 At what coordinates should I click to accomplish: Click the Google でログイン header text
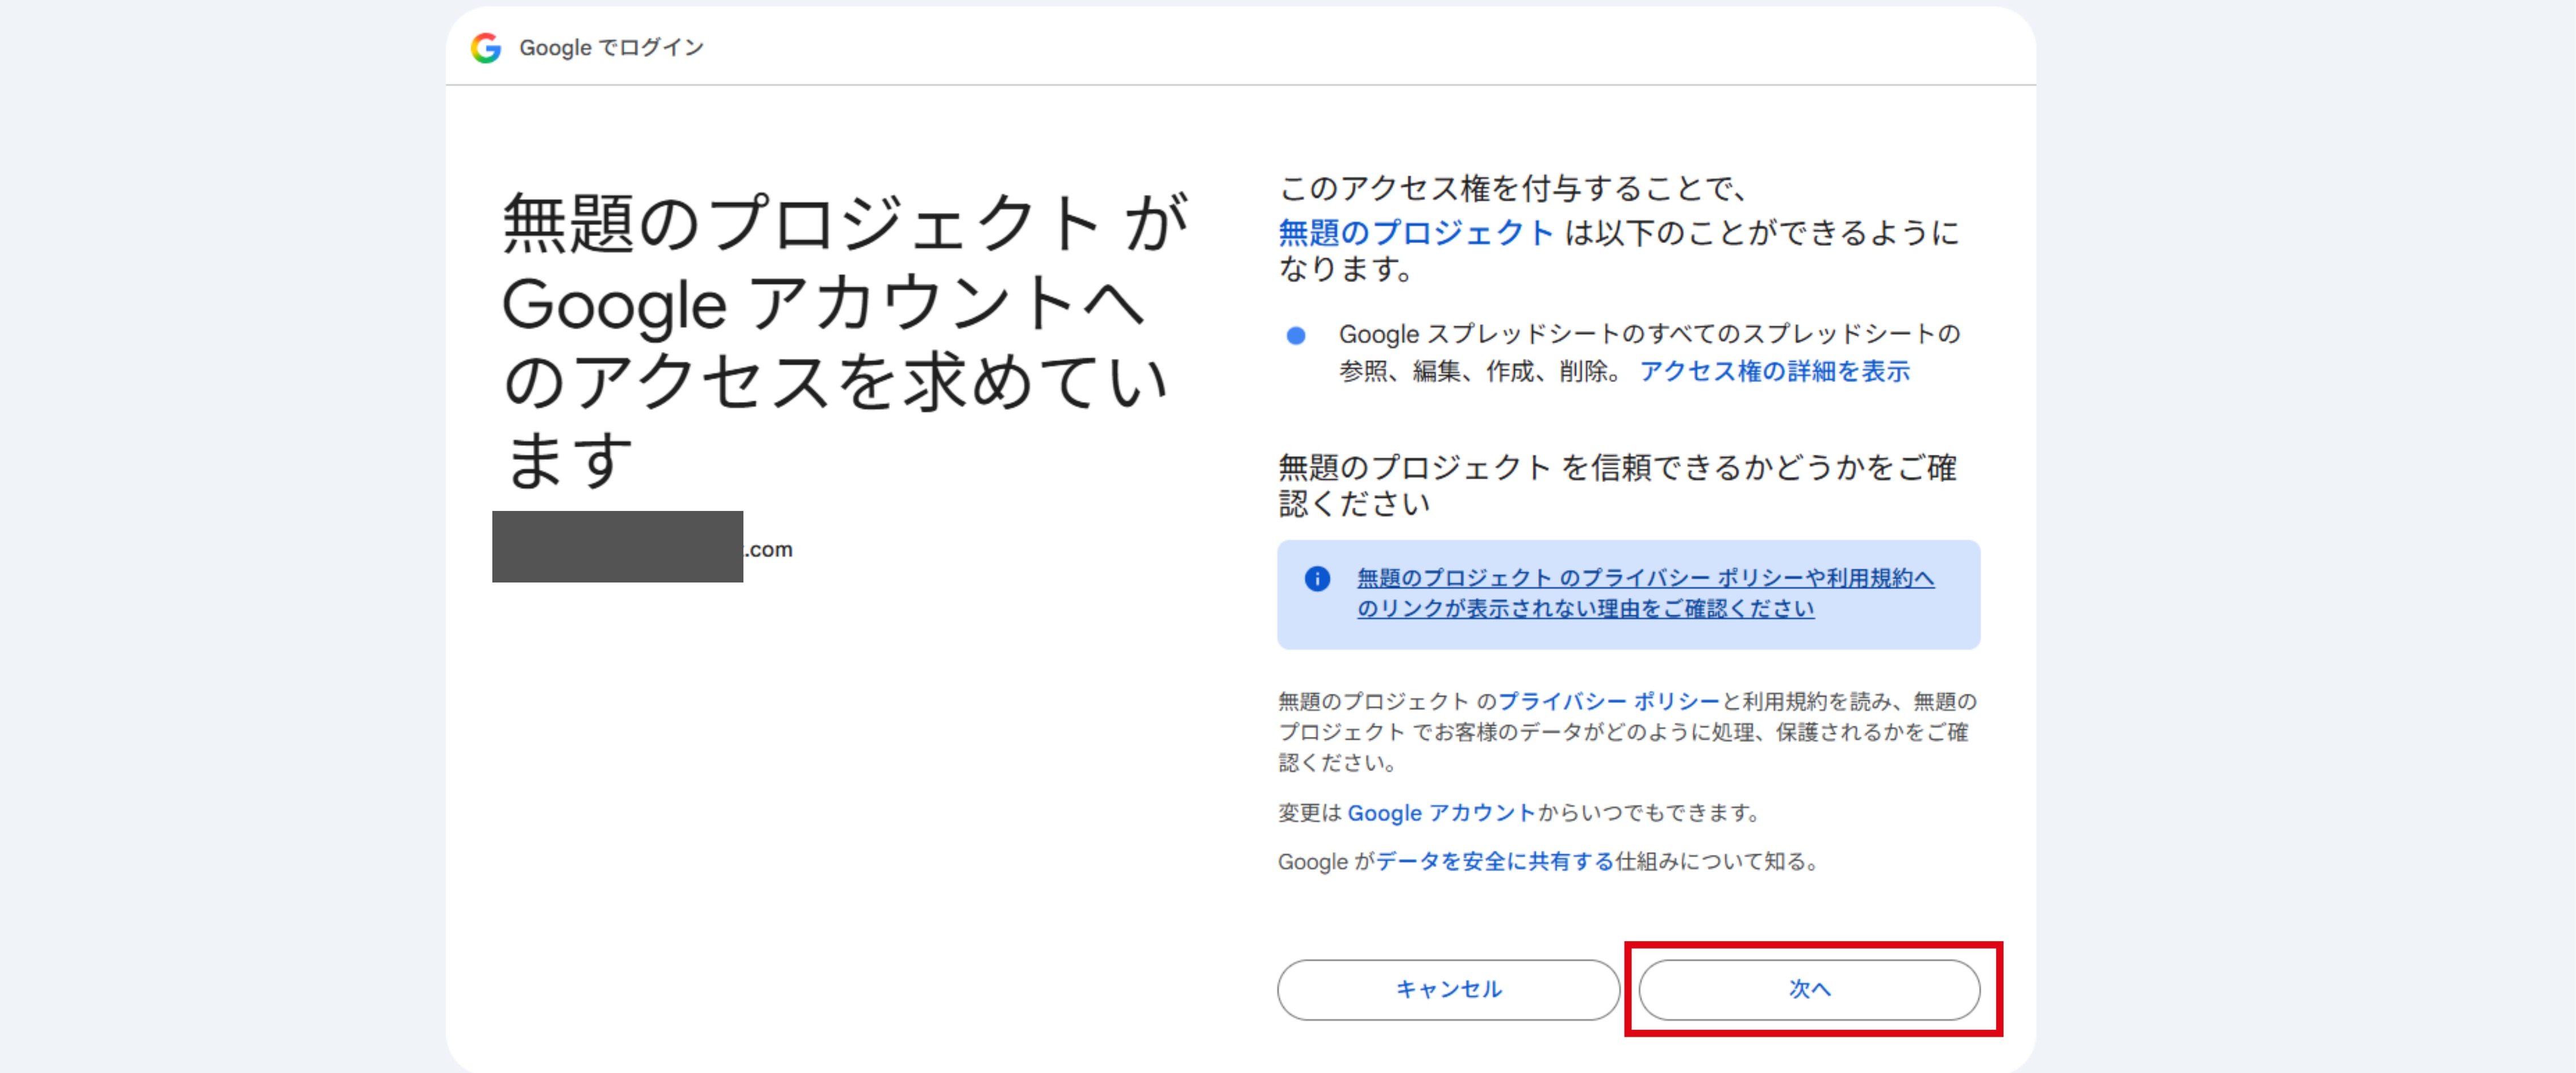(611, 48)
